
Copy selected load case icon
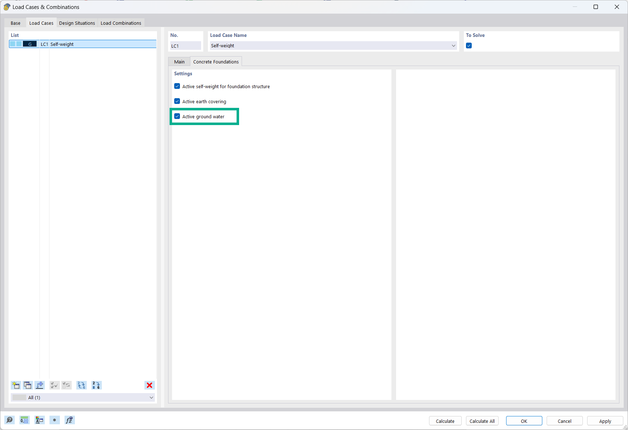click(x=28, y=385)
